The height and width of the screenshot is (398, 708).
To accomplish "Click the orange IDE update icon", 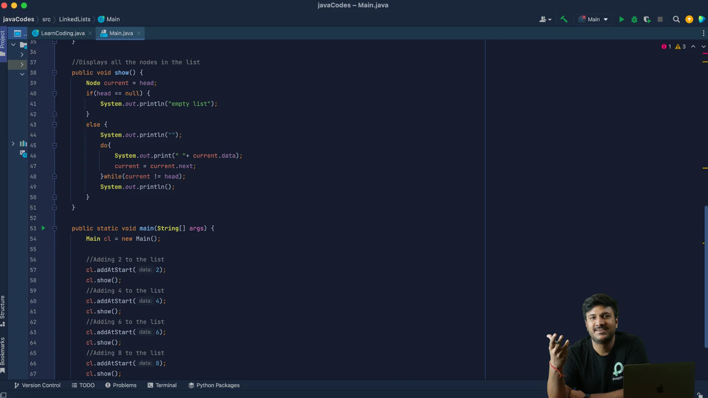I will pos(689,20).
